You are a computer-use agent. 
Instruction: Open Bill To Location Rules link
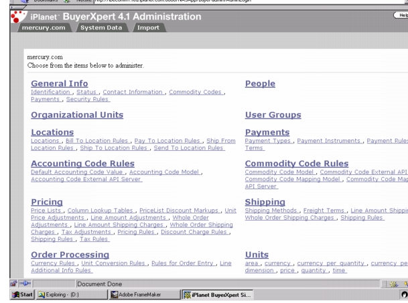(x=96, y=141)
